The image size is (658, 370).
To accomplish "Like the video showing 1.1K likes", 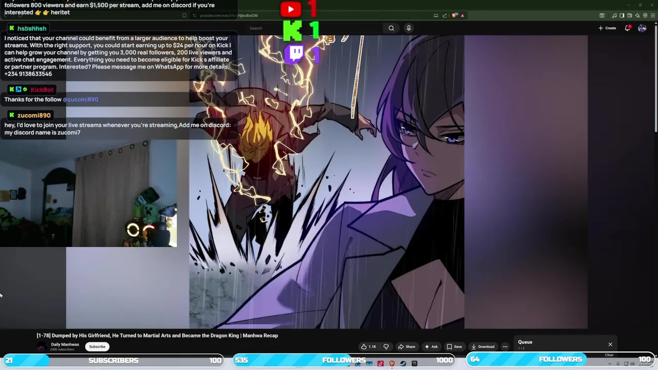I will click(369, 346).
